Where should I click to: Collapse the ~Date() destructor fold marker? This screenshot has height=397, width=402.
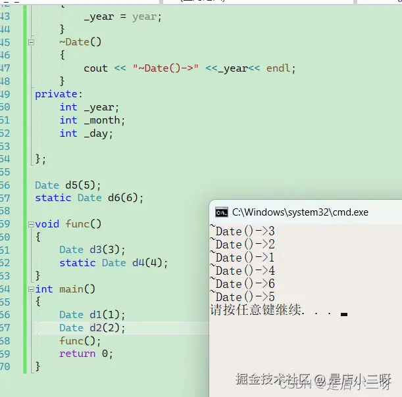pos(31,43)
